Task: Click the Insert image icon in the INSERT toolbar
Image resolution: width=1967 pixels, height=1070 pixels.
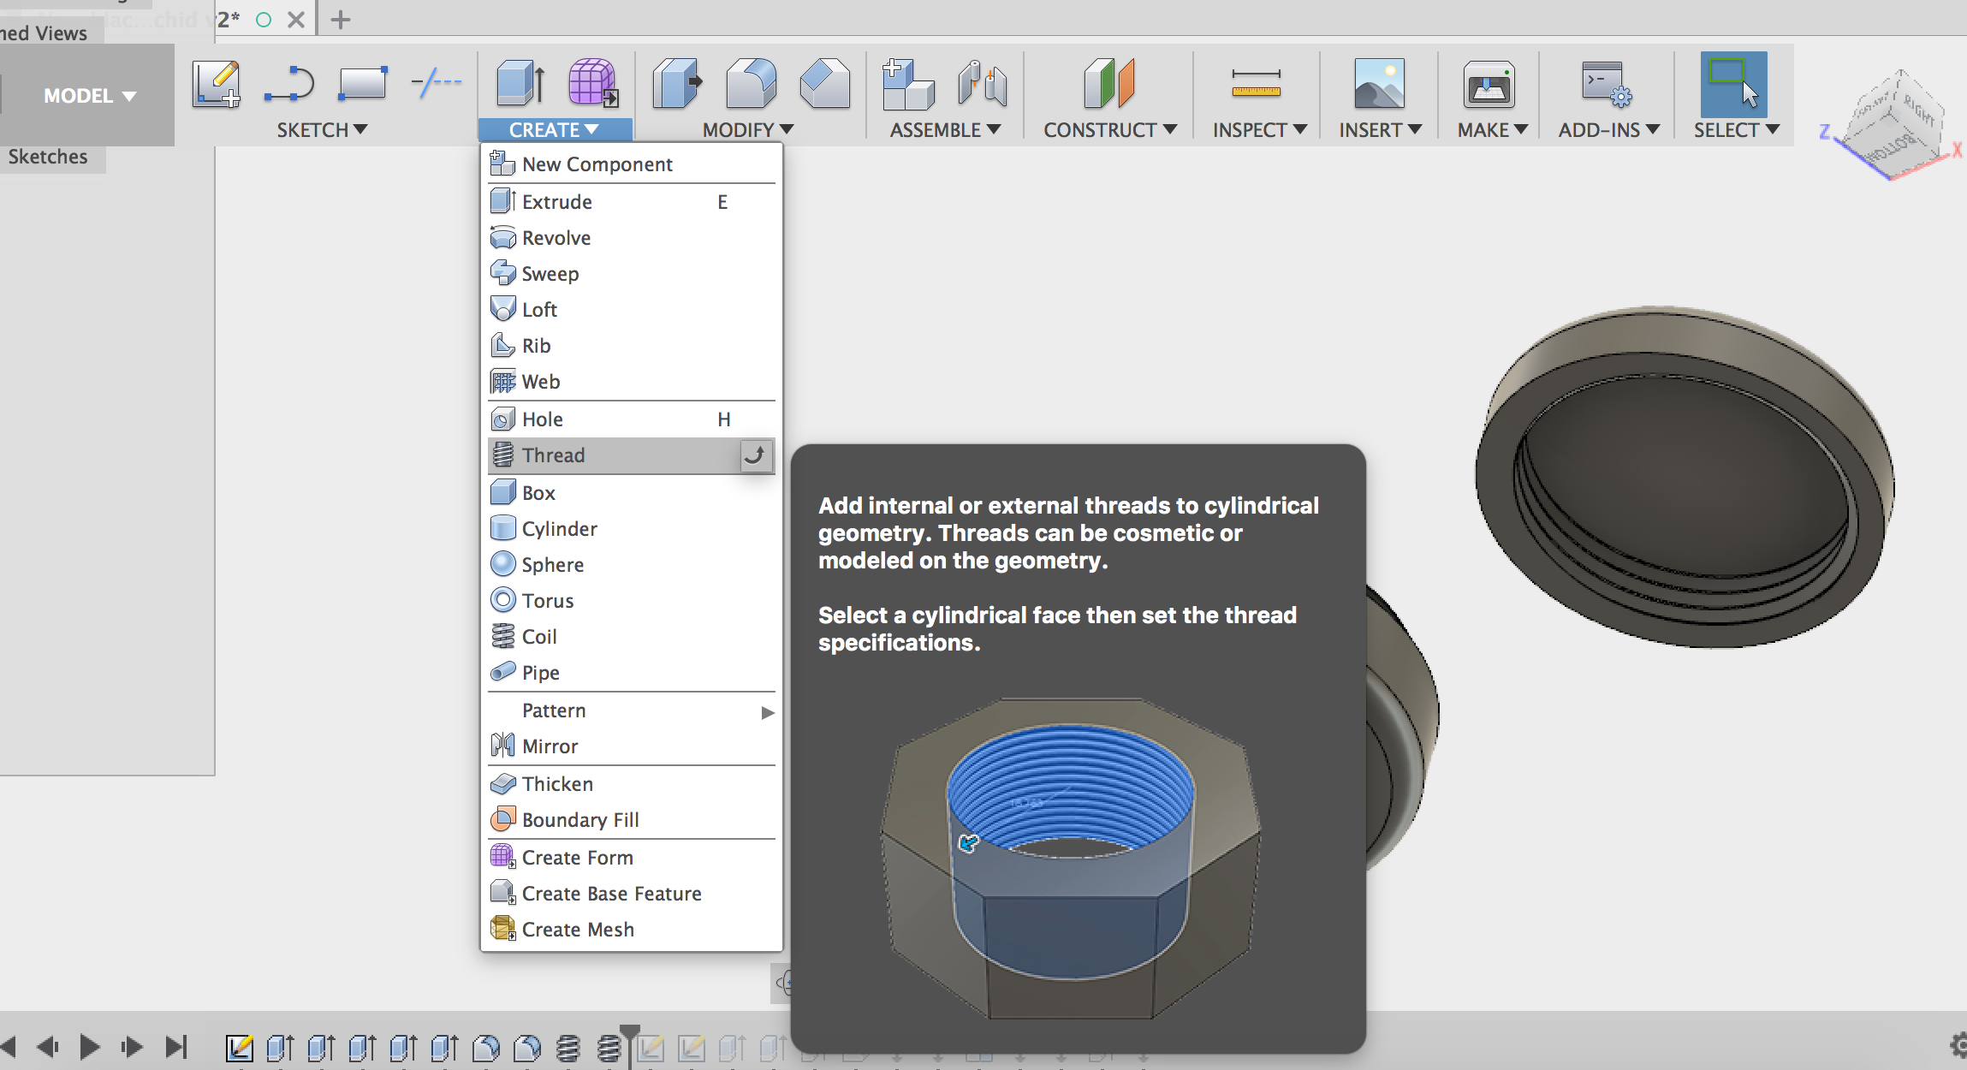Action: click(1379, 83)
